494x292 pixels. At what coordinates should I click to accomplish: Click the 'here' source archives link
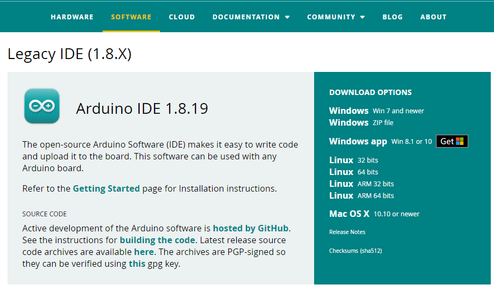pos(144,252)
